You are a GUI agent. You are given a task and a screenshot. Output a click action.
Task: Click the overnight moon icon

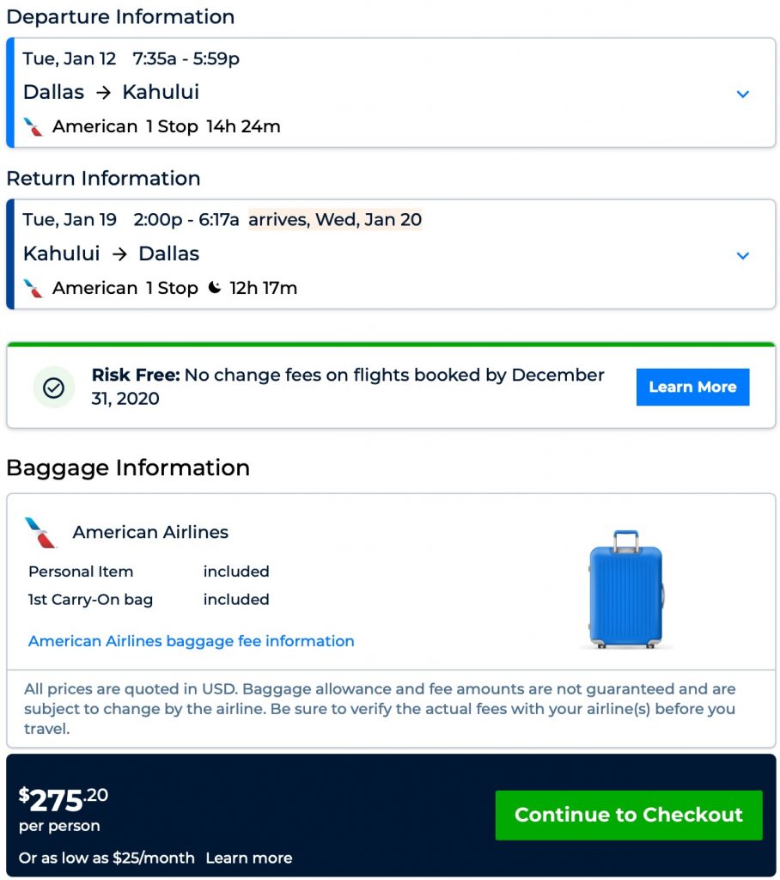coord(215,288)
